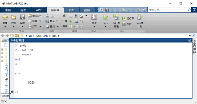Click the Open folder icon
Image resolution: width=197 pixels, height=104 pixels.
coord(14,17)
